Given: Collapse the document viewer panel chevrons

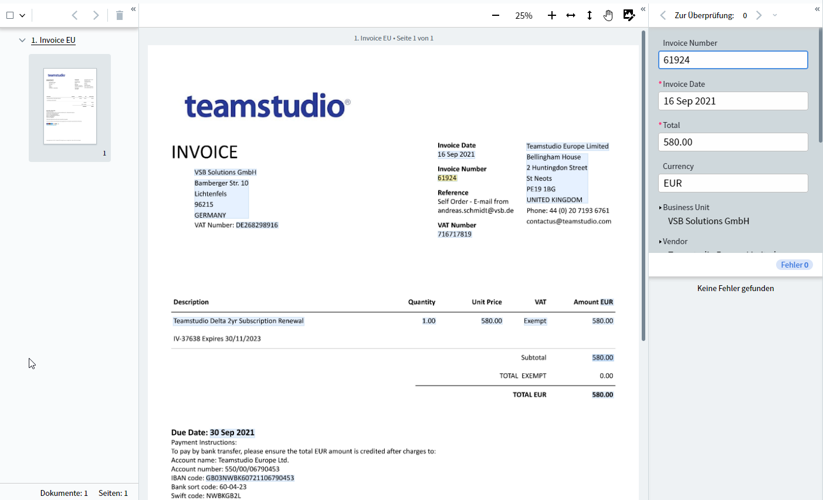Looking at the screenshot, I should point(643,9).
